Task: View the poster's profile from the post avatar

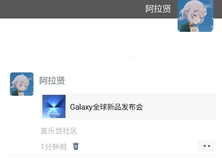Action: (x=22, y=84)
